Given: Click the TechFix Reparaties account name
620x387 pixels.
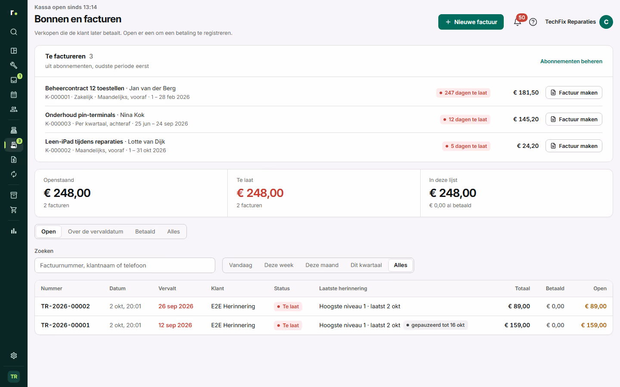Looking at the screenshot, I should [x=570, y=22].
